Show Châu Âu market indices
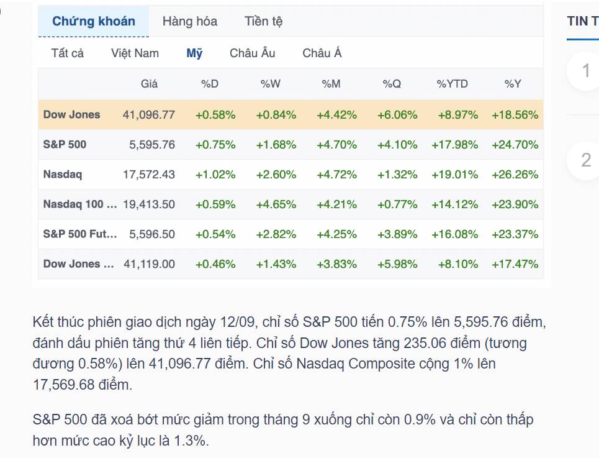Screen dimensions: 599x458 pos(253,53)
